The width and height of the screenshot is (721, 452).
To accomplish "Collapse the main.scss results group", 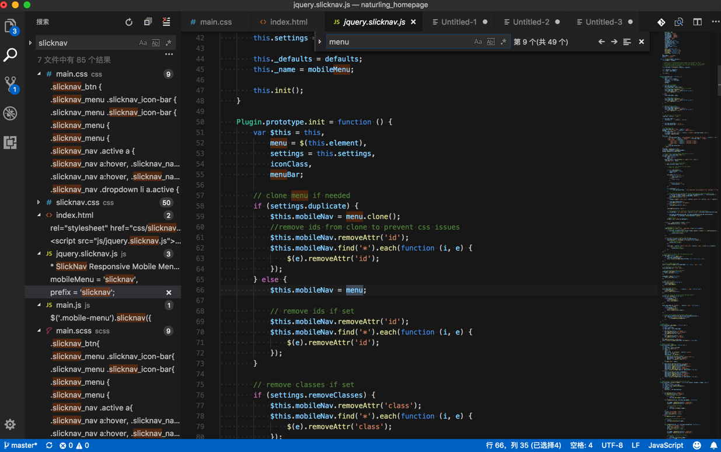I will click(39, 331).
